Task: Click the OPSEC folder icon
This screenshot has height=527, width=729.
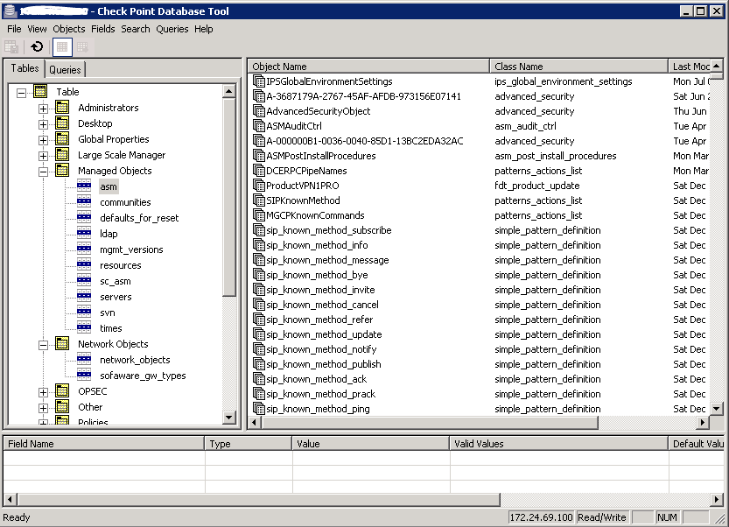Action: tap(62, 391)
